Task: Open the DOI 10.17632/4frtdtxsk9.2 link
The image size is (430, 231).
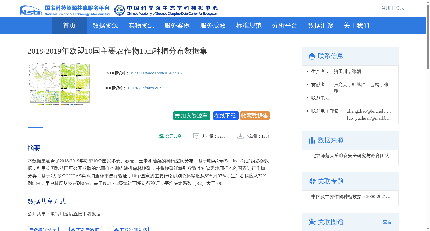Action: coord(144,88)
